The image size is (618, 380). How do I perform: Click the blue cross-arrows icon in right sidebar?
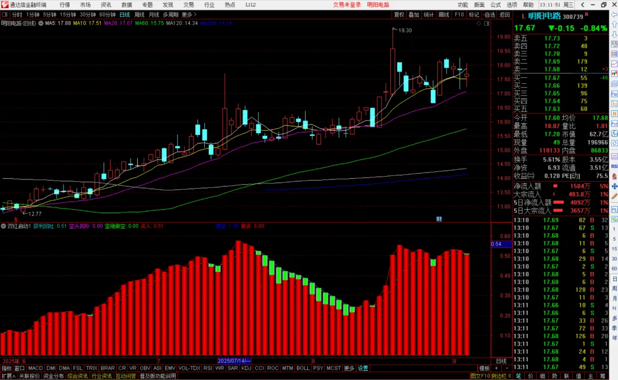point(615,186)
